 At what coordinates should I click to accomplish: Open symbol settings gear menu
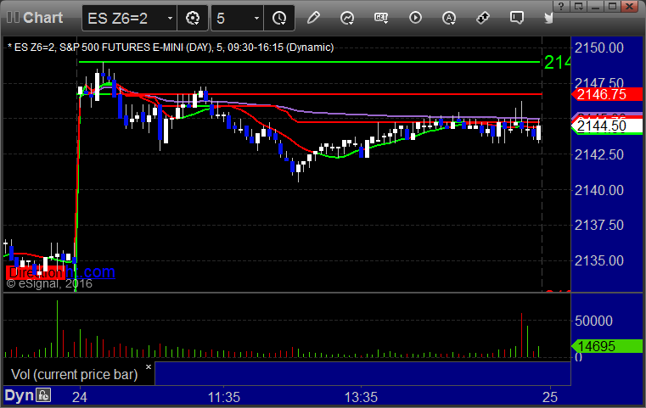(193, 18)
